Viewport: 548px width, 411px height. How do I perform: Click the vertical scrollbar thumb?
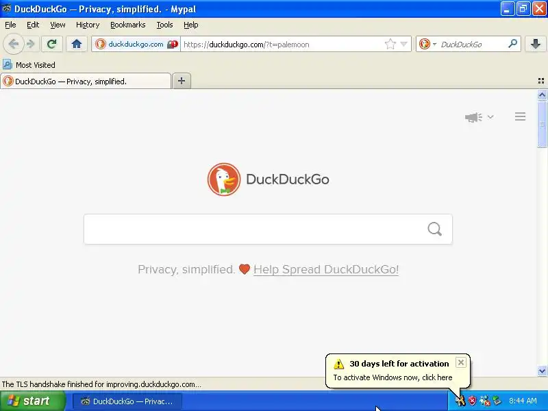point(542,124)
